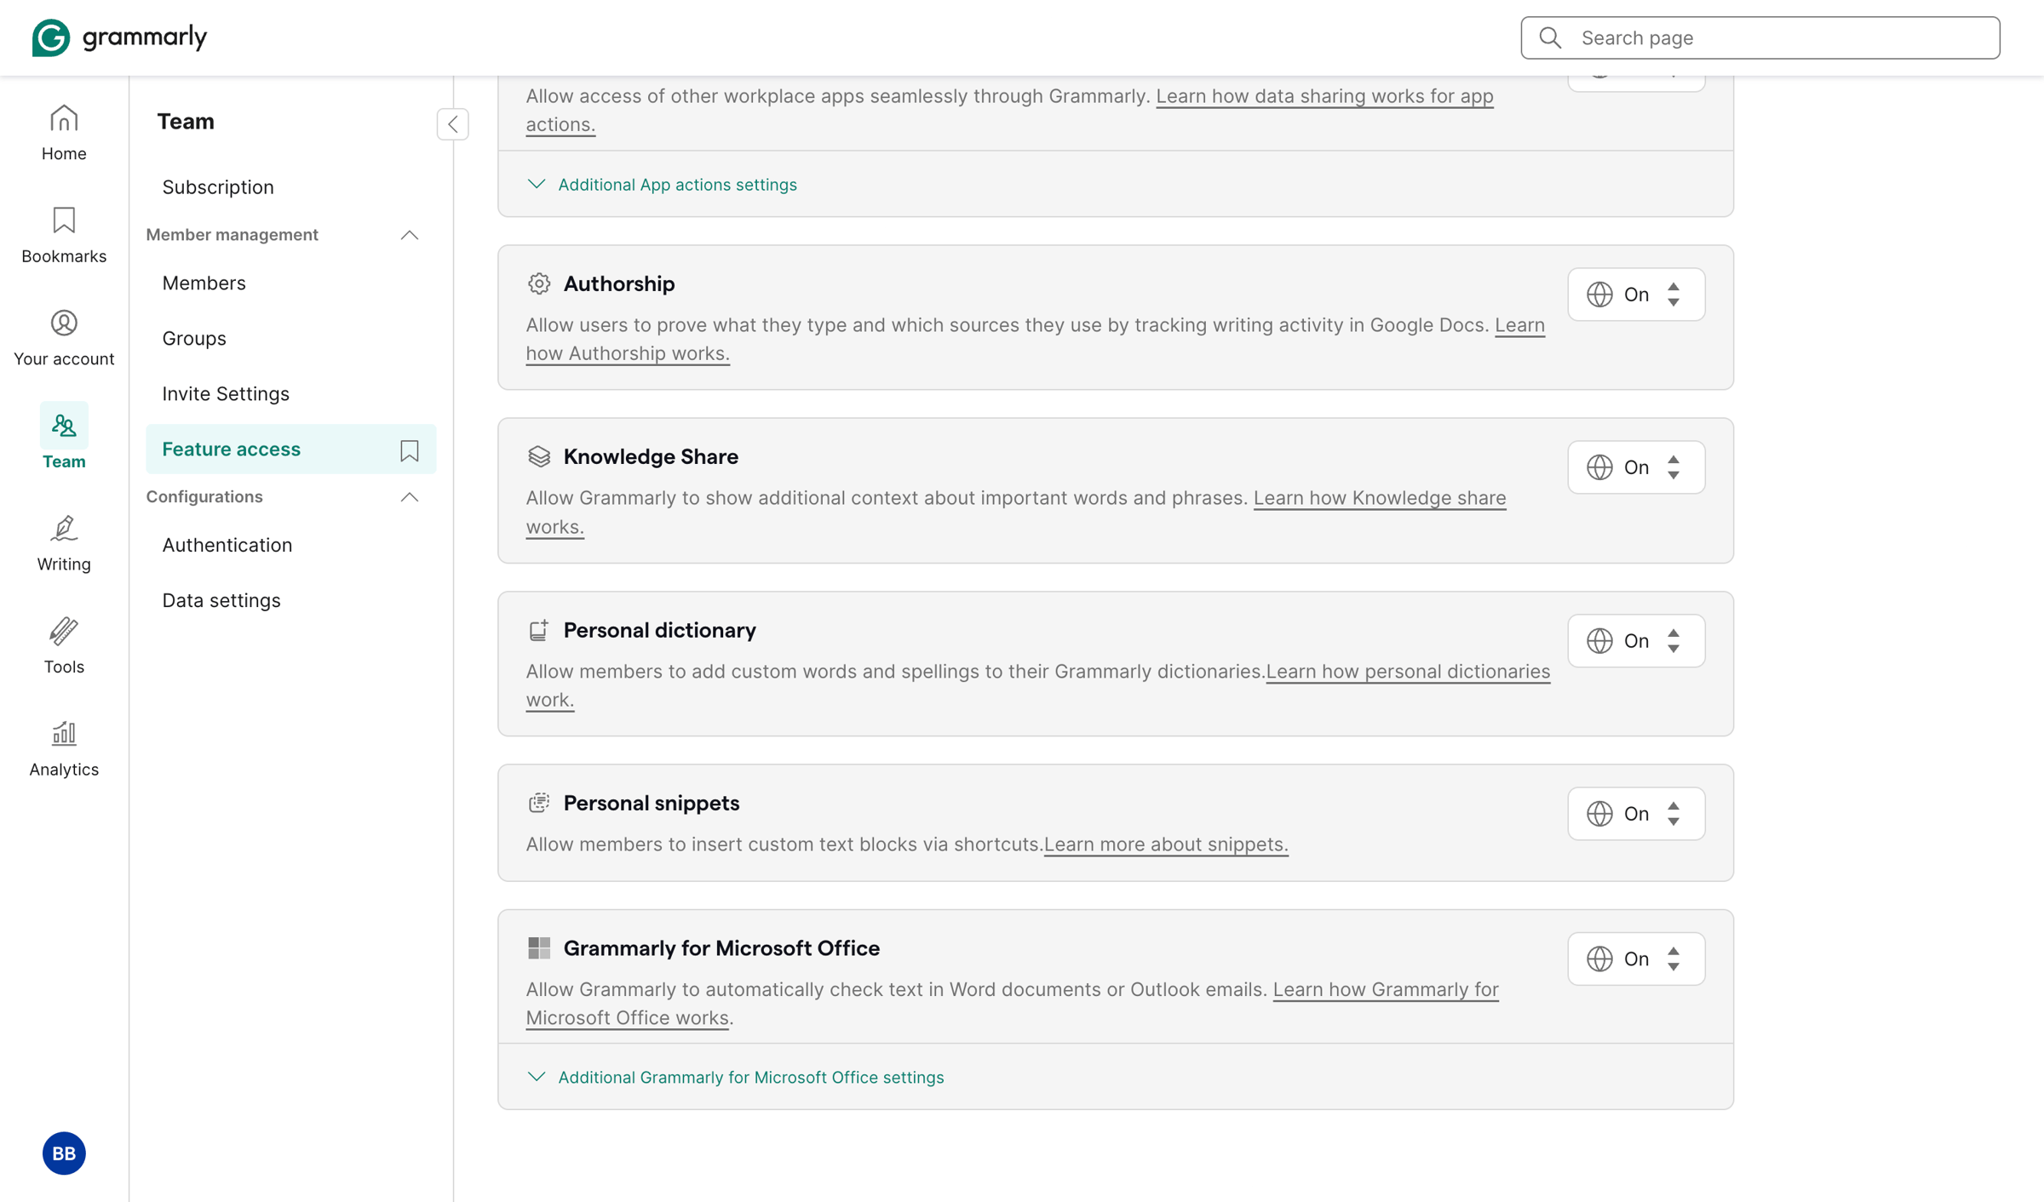Open Personal snippets On dropdown arrows
The image size is (2044, 1202).
click(1674, 814)
